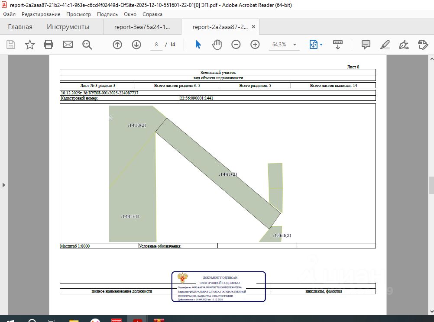This screenshot has height=322, width=434.
Task: Zoom out with minus icon
Action: tap(236, 45)
